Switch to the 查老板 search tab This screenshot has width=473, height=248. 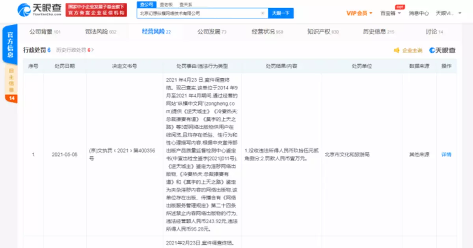pyautogui.click(x=166, y=4)
